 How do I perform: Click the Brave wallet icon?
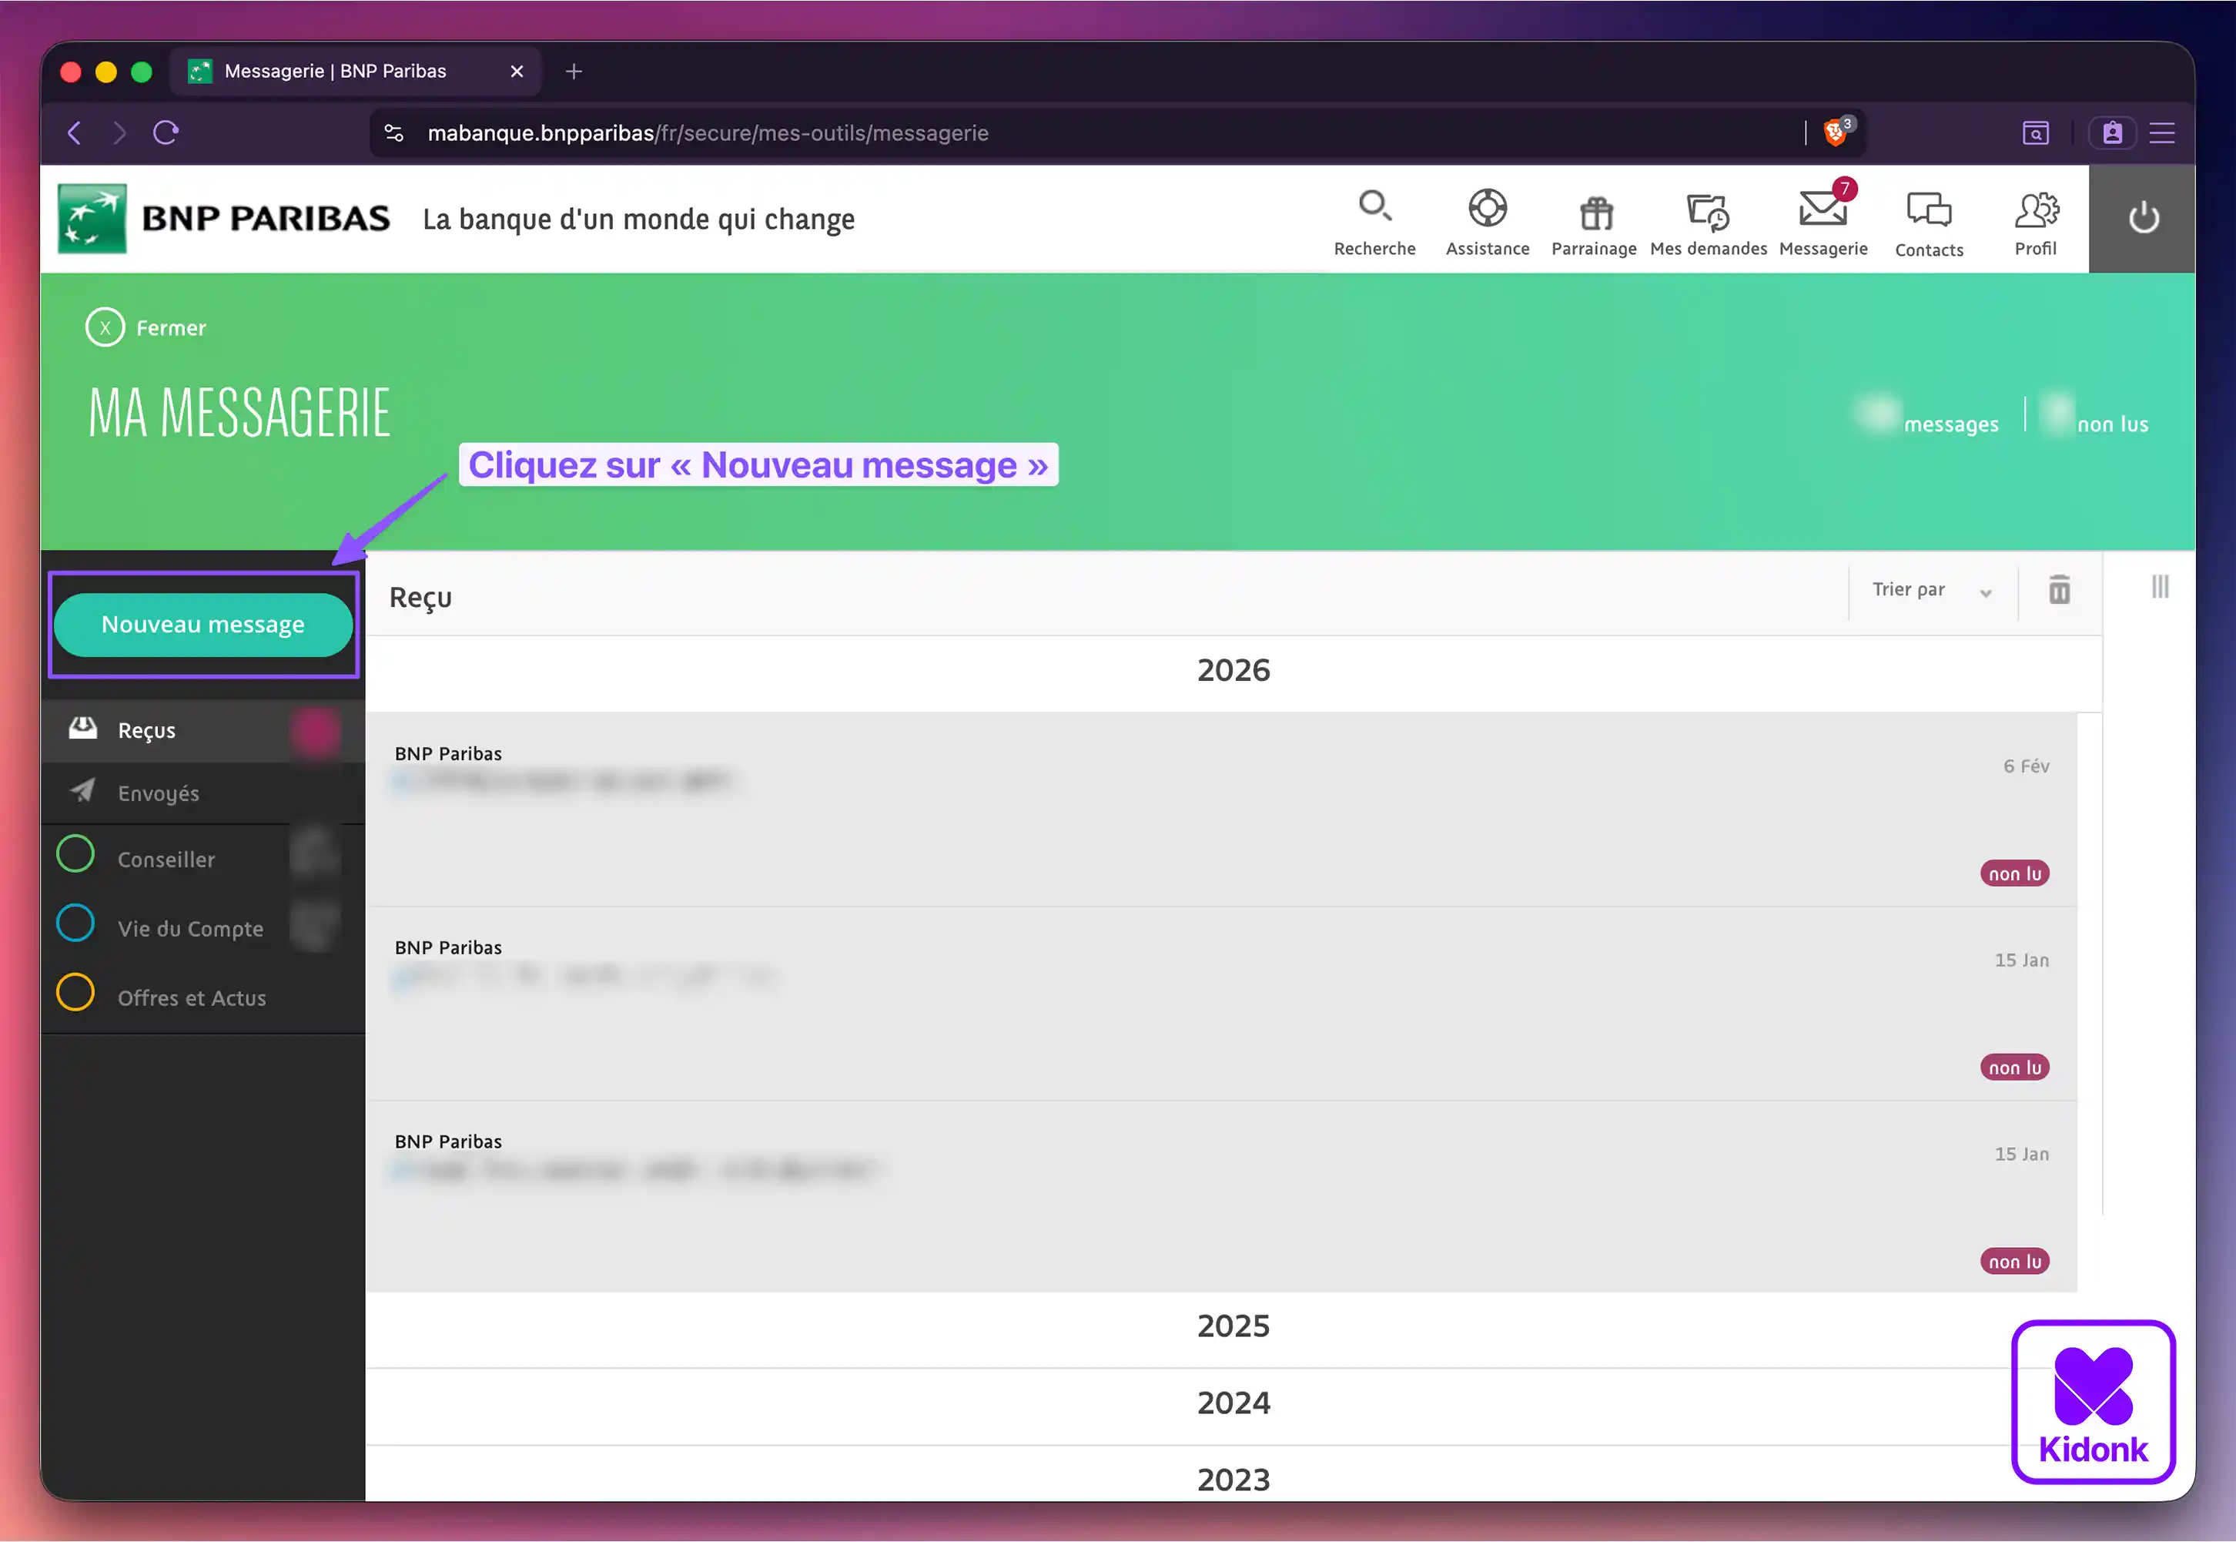click(x=2112, y=132)
